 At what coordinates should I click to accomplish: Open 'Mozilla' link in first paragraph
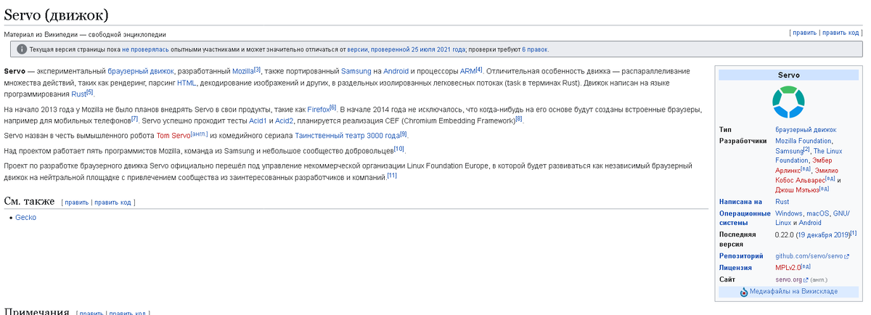[x=242, y=71]
